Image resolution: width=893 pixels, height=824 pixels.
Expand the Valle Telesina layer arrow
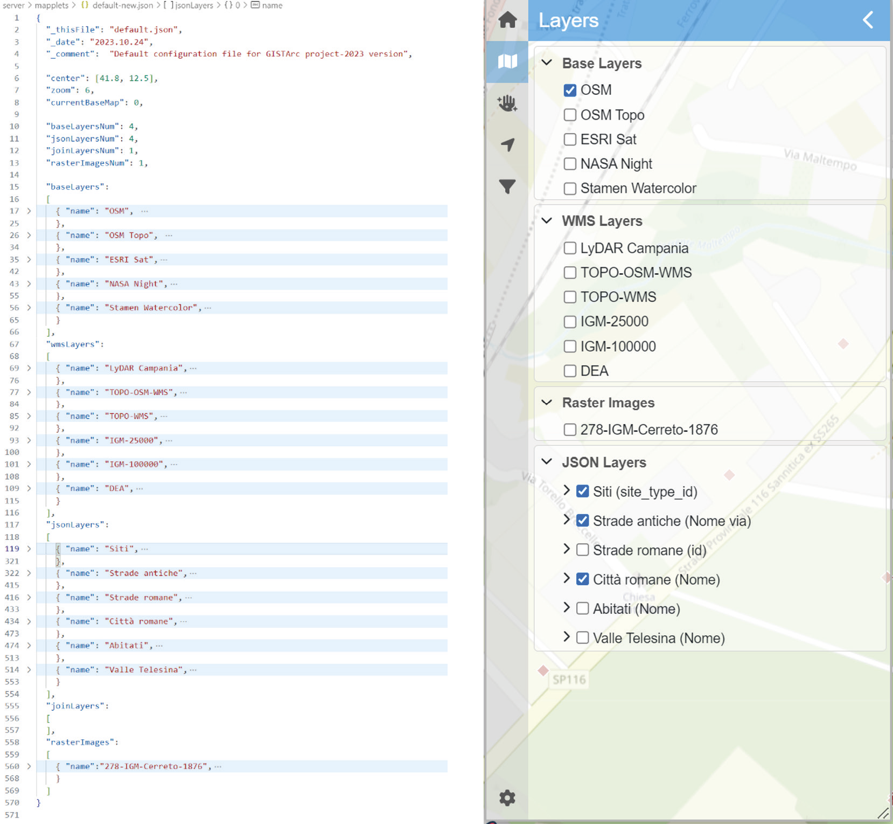567,636
